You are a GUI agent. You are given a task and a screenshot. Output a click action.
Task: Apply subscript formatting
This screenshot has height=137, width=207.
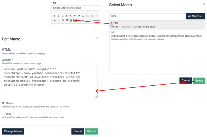coord(70,16)
